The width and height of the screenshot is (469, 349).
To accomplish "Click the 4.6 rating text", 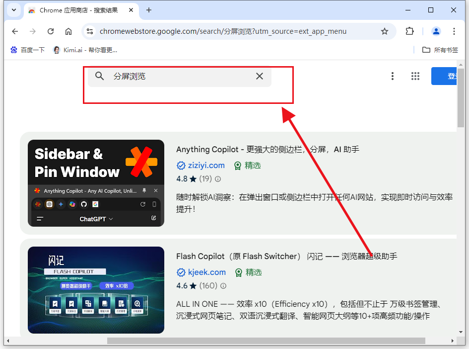I will pos(182,286).
